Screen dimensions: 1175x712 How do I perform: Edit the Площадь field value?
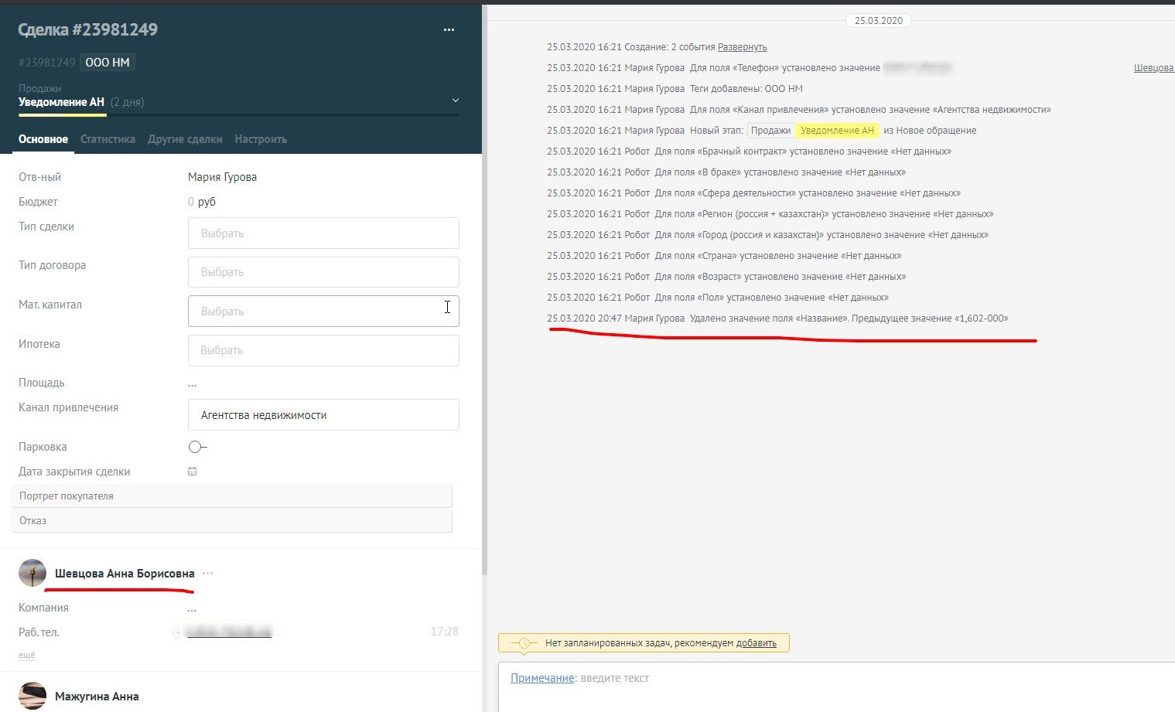tap(193, 383)
